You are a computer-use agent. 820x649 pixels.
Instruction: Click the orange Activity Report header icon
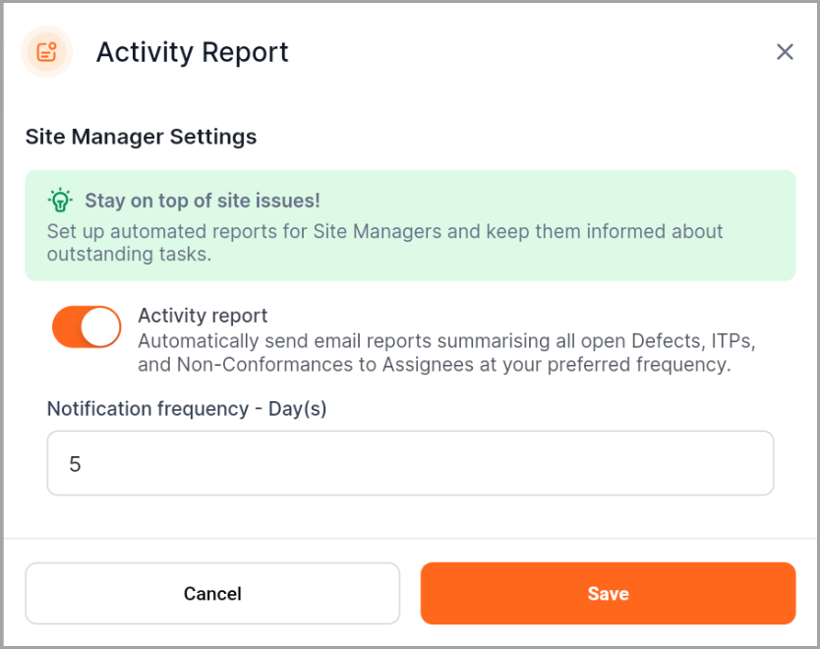point(46,52)
